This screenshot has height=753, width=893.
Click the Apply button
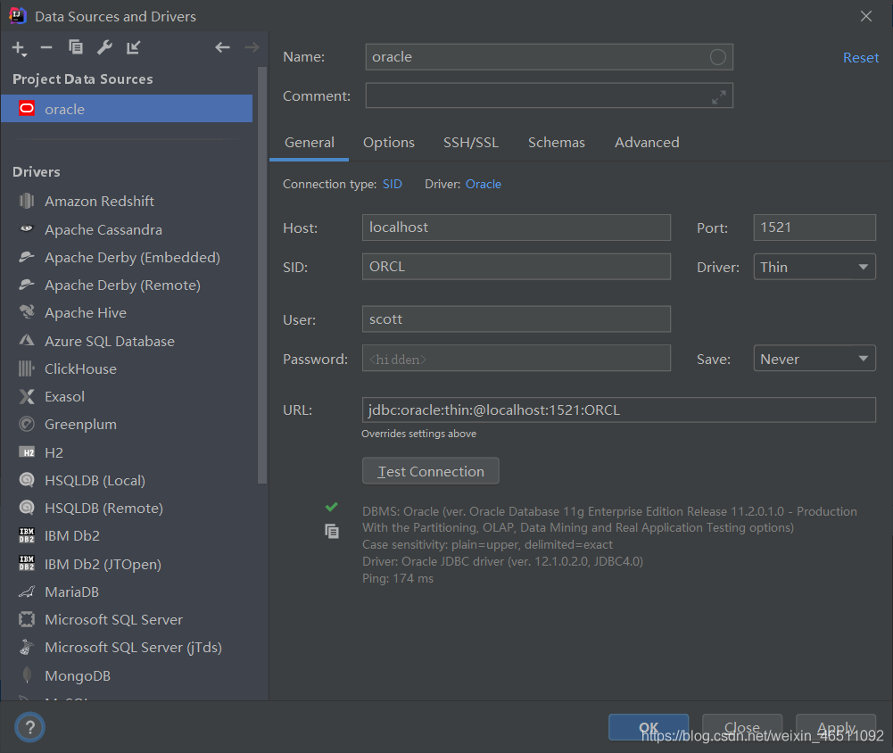(836, 727)
